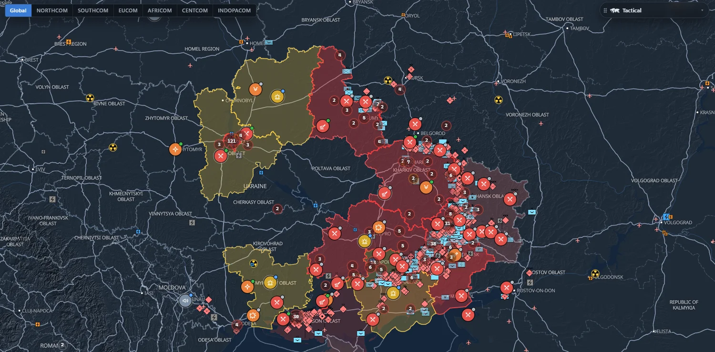Click the blue lightning icon near Chernivtsi Oblast

click(x=138, y=232)
